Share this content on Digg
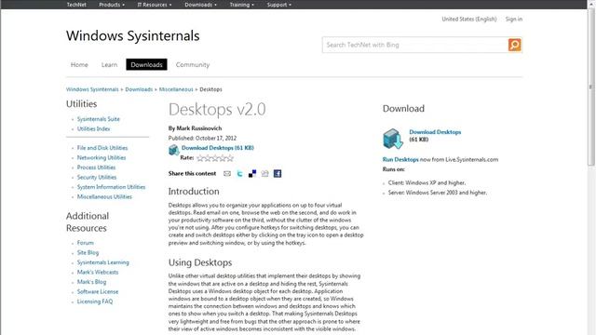The width and height of the screenshot is (596, 335). [x=264, y=174]
